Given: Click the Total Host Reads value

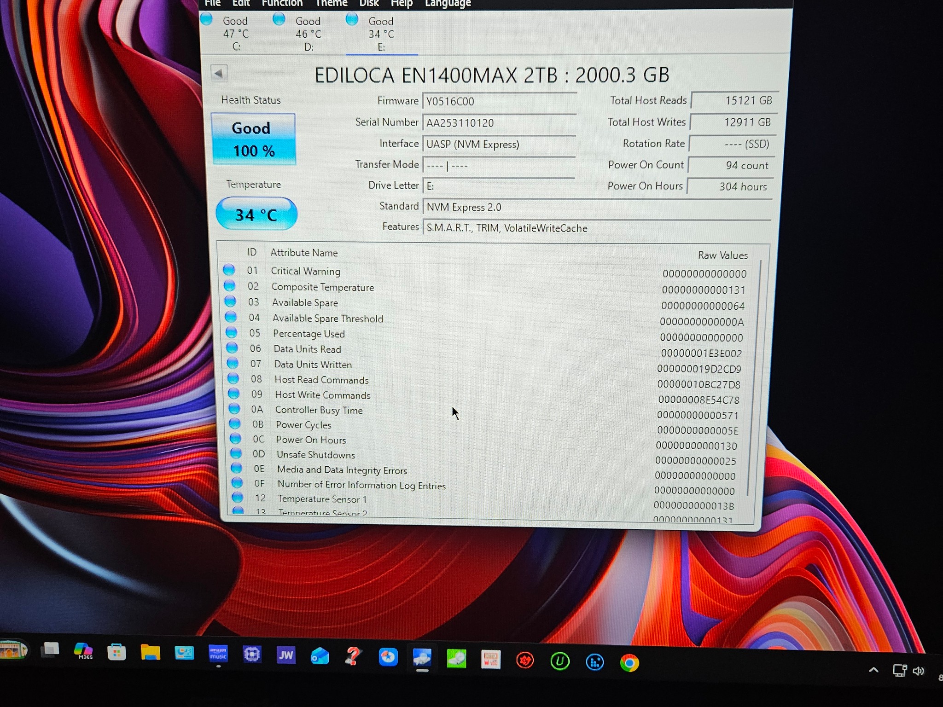Looking at the screenshot, I should [x=734, y=100].
